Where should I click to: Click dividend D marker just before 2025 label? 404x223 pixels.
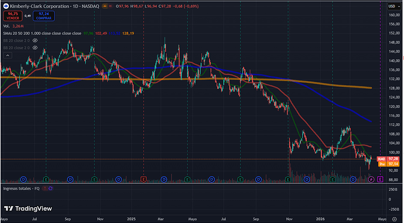118,179
